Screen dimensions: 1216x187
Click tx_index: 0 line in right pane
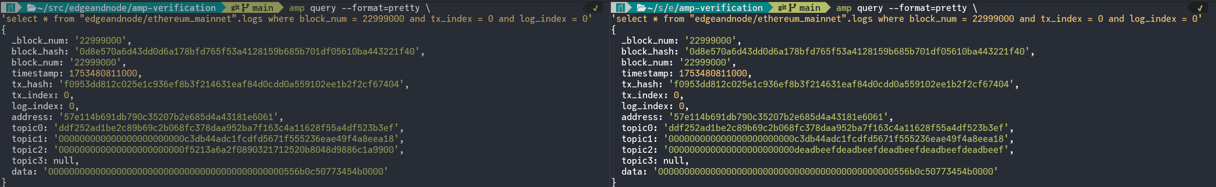pyautogui.click(x=653, y=95)
